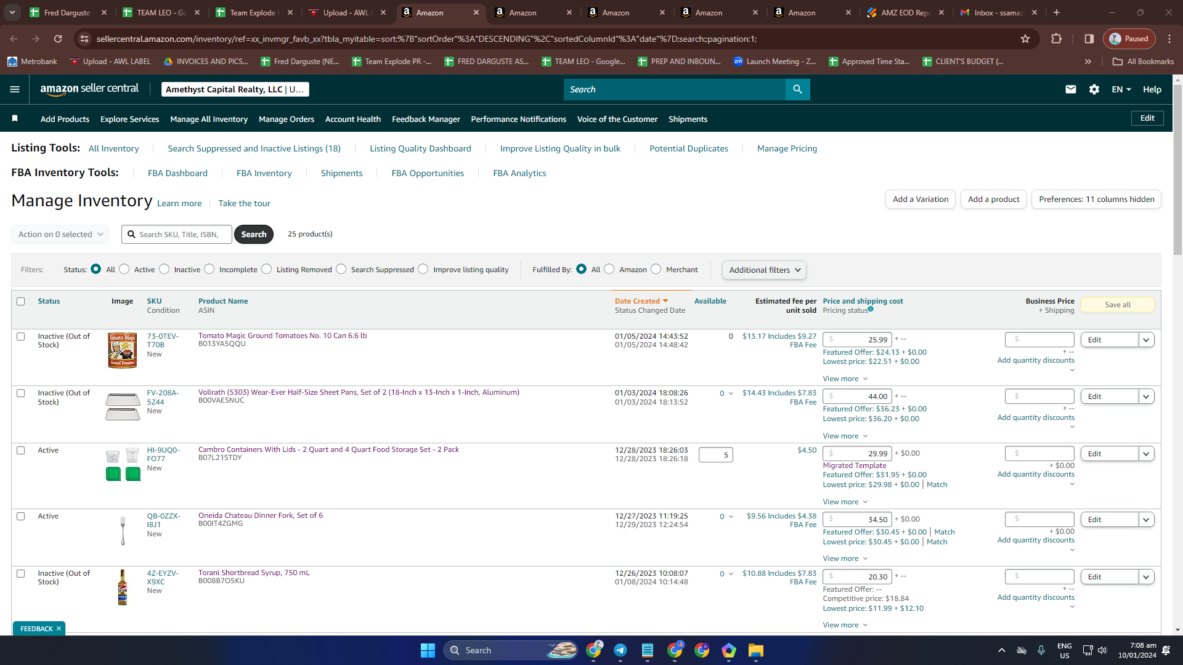Open Manage All Inventory menu item
The width and height of the screenshot is (1183, 665).
tap(209, 119)
